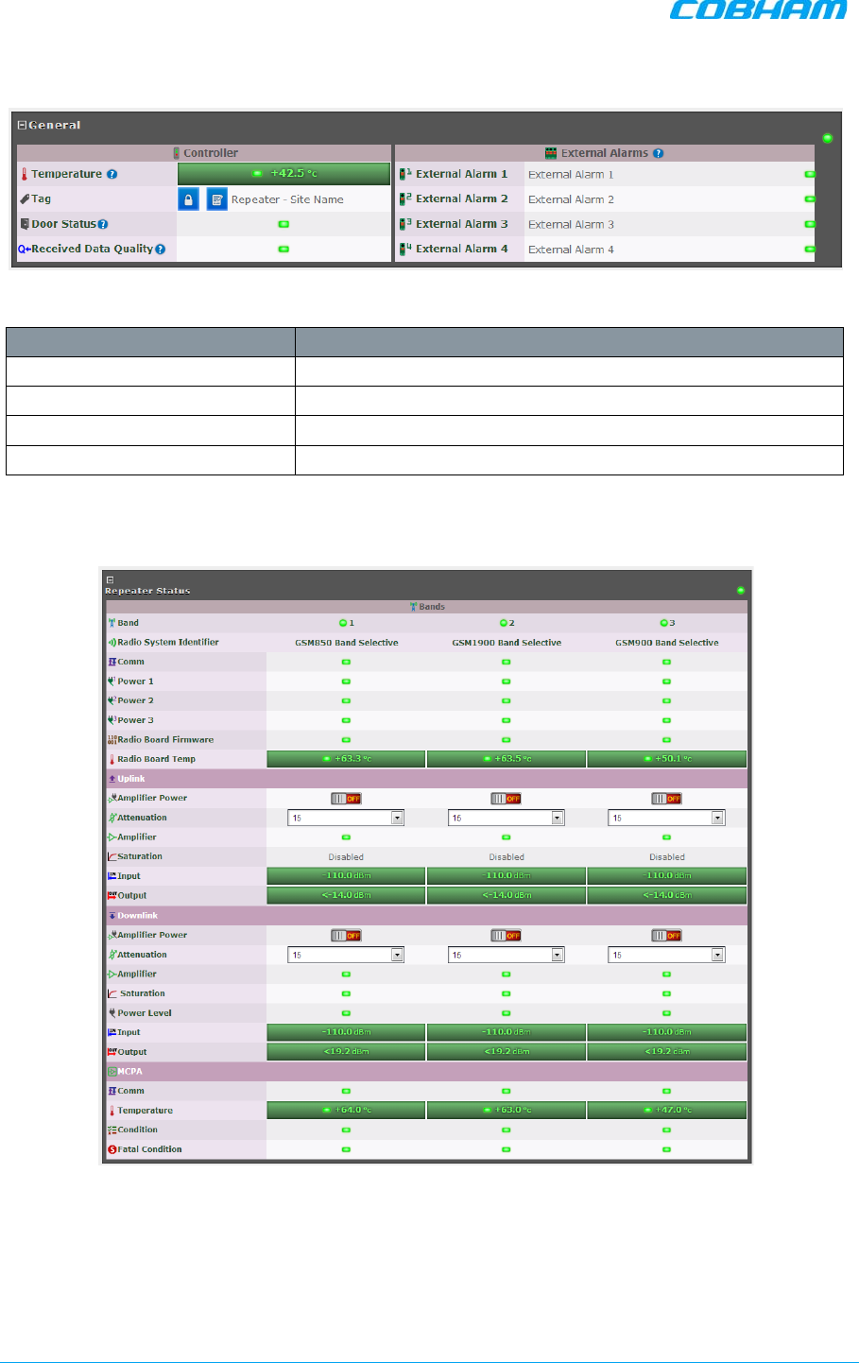
Task: Click the External Alarms header icon
Action: tap(551, 153)
